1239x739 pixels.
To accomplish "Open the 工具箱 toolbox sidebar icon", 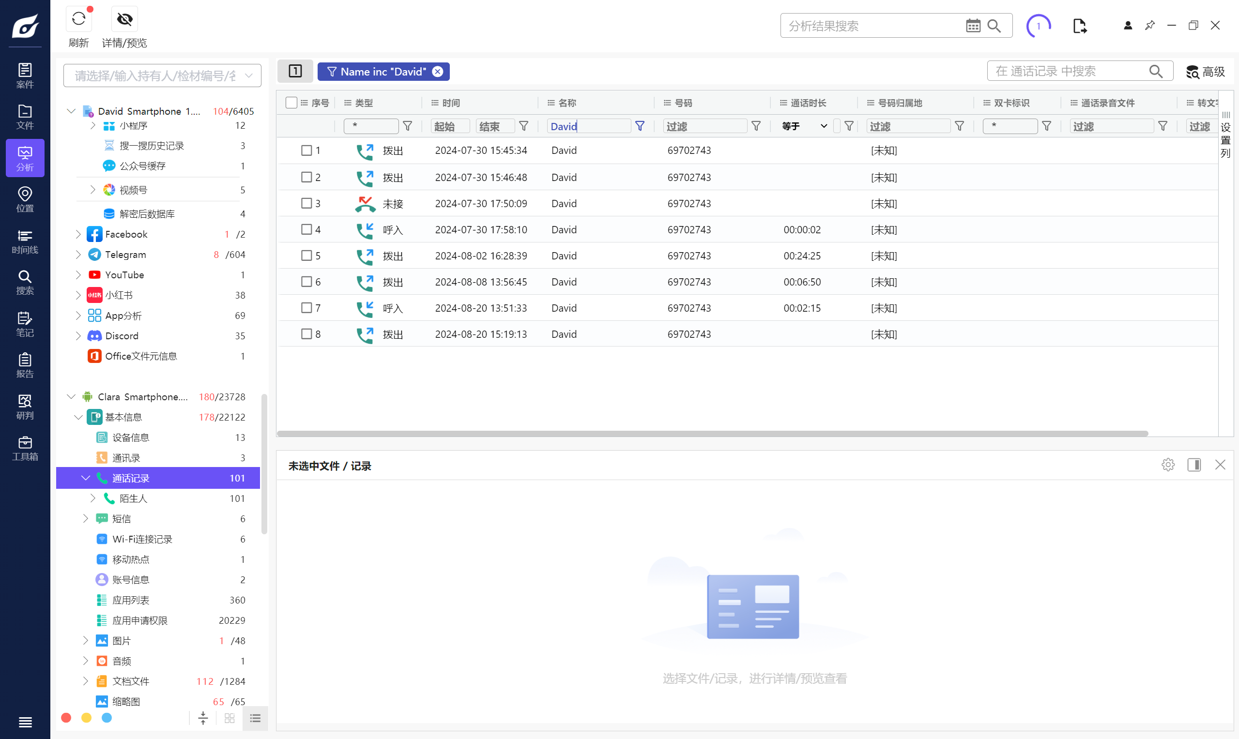I will [x=25, y=448].
